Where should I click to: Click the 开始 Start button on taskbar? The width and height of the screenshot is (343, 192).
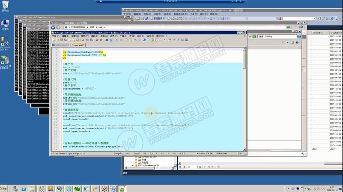pyautogui.click(x=3, y=189)
